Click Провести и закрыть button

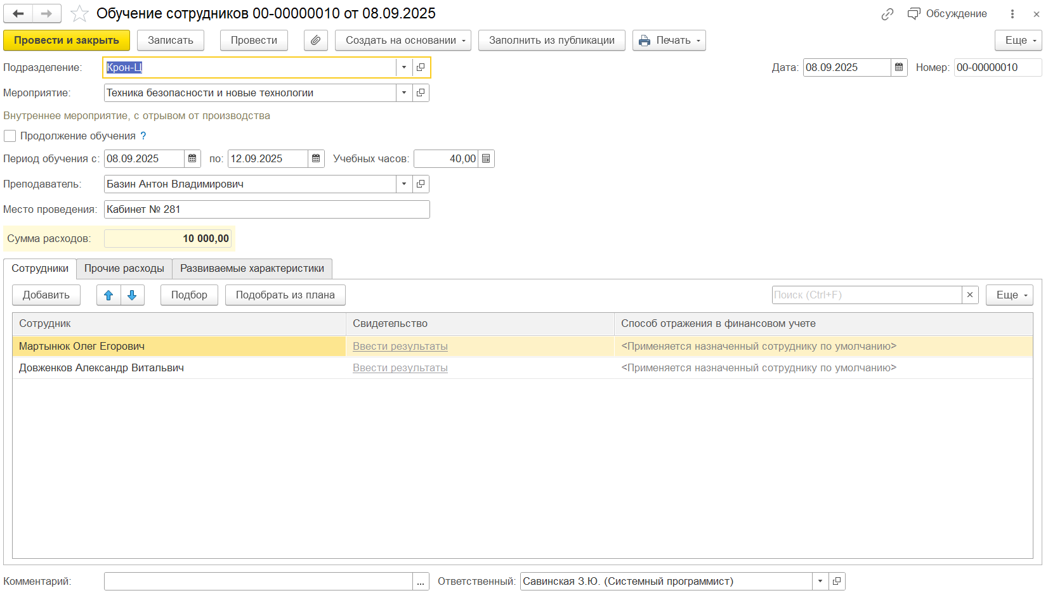click(x=67, y=41)
